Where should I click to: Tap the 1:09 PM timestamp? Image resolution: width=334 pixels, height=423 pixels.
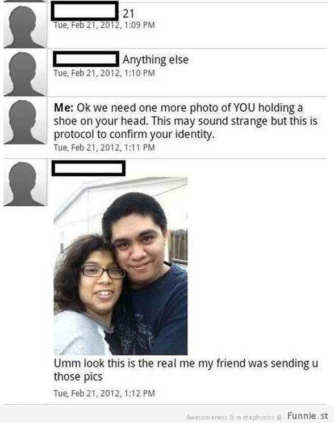coord(104,25)
